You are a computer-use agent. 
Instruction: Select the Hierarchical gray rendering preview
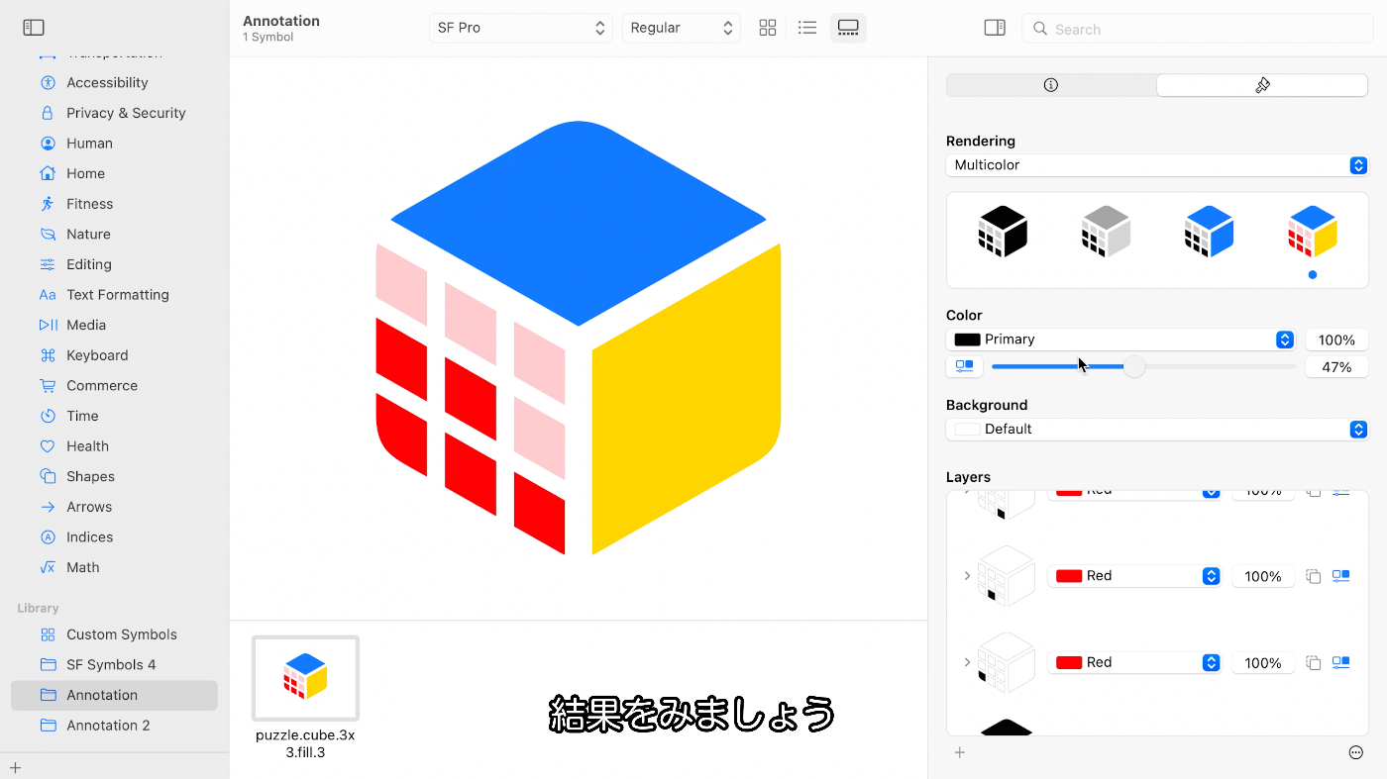(1106, 232)
